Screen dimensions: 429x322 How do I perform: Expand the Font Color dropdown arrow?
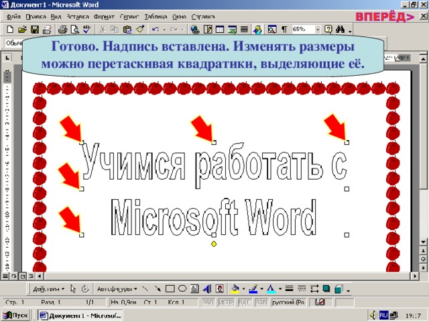point(280,289)
